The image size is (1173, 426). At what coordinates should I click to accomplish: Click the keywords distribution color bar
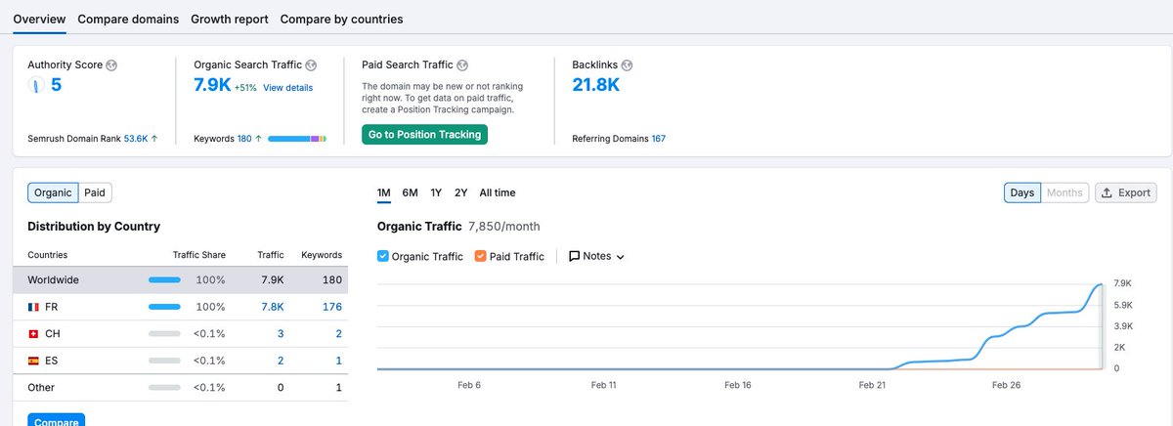(x=297, y=139)
